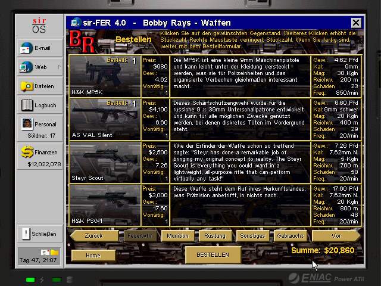Click the sir OS logo
Screen dimensions: 381x286
39,25
